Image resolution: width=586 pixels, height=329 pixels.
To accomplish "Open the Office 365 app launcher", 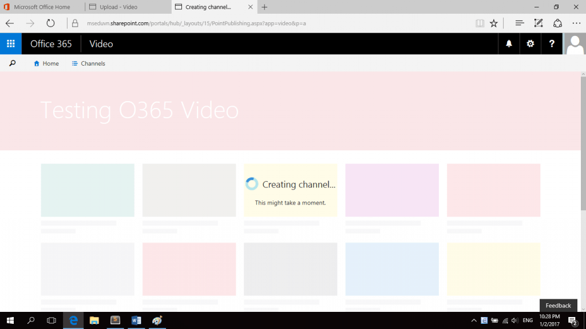I will pos(11,43).
